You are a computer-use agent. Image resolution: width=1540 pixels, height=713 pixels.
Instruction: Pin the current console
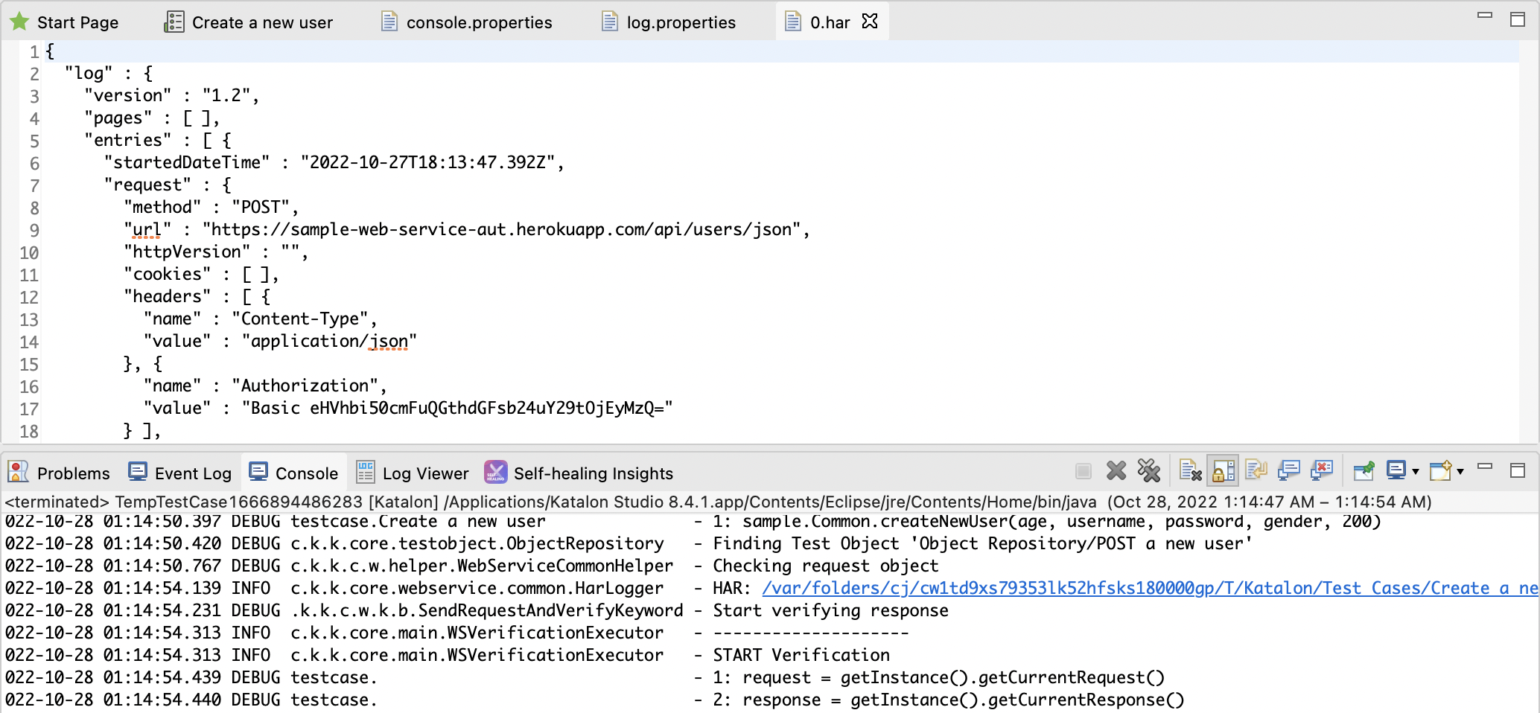click(x=1364, y=471)
